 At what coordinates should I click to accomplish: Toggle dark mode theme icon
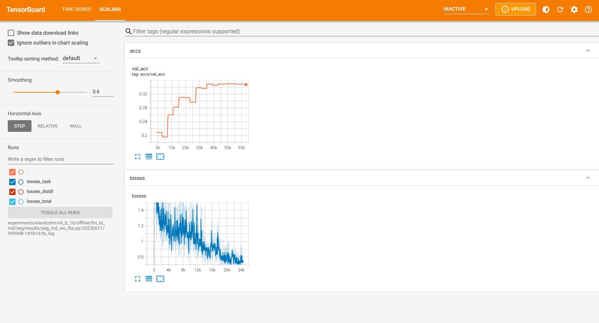pos(546,10)
